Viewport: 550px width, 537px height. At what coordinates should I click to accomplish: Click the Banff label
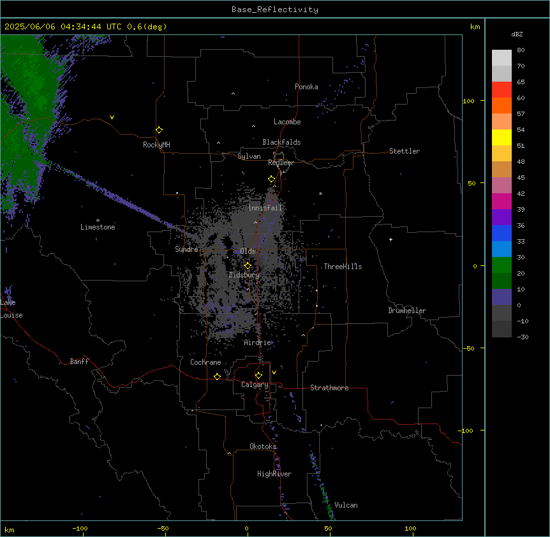pyautogui.click(x=79, y=362)
